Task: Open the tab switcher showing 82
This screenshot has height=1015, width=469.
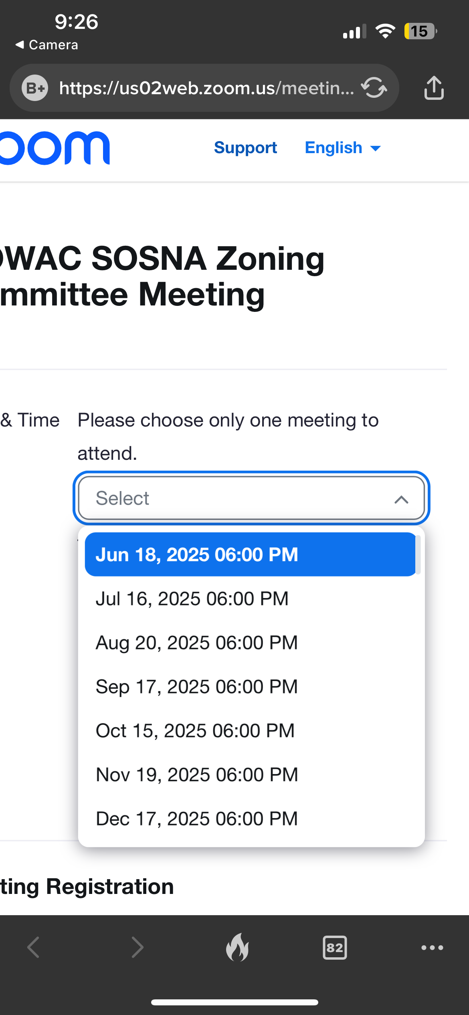Action: coord(335,948)
